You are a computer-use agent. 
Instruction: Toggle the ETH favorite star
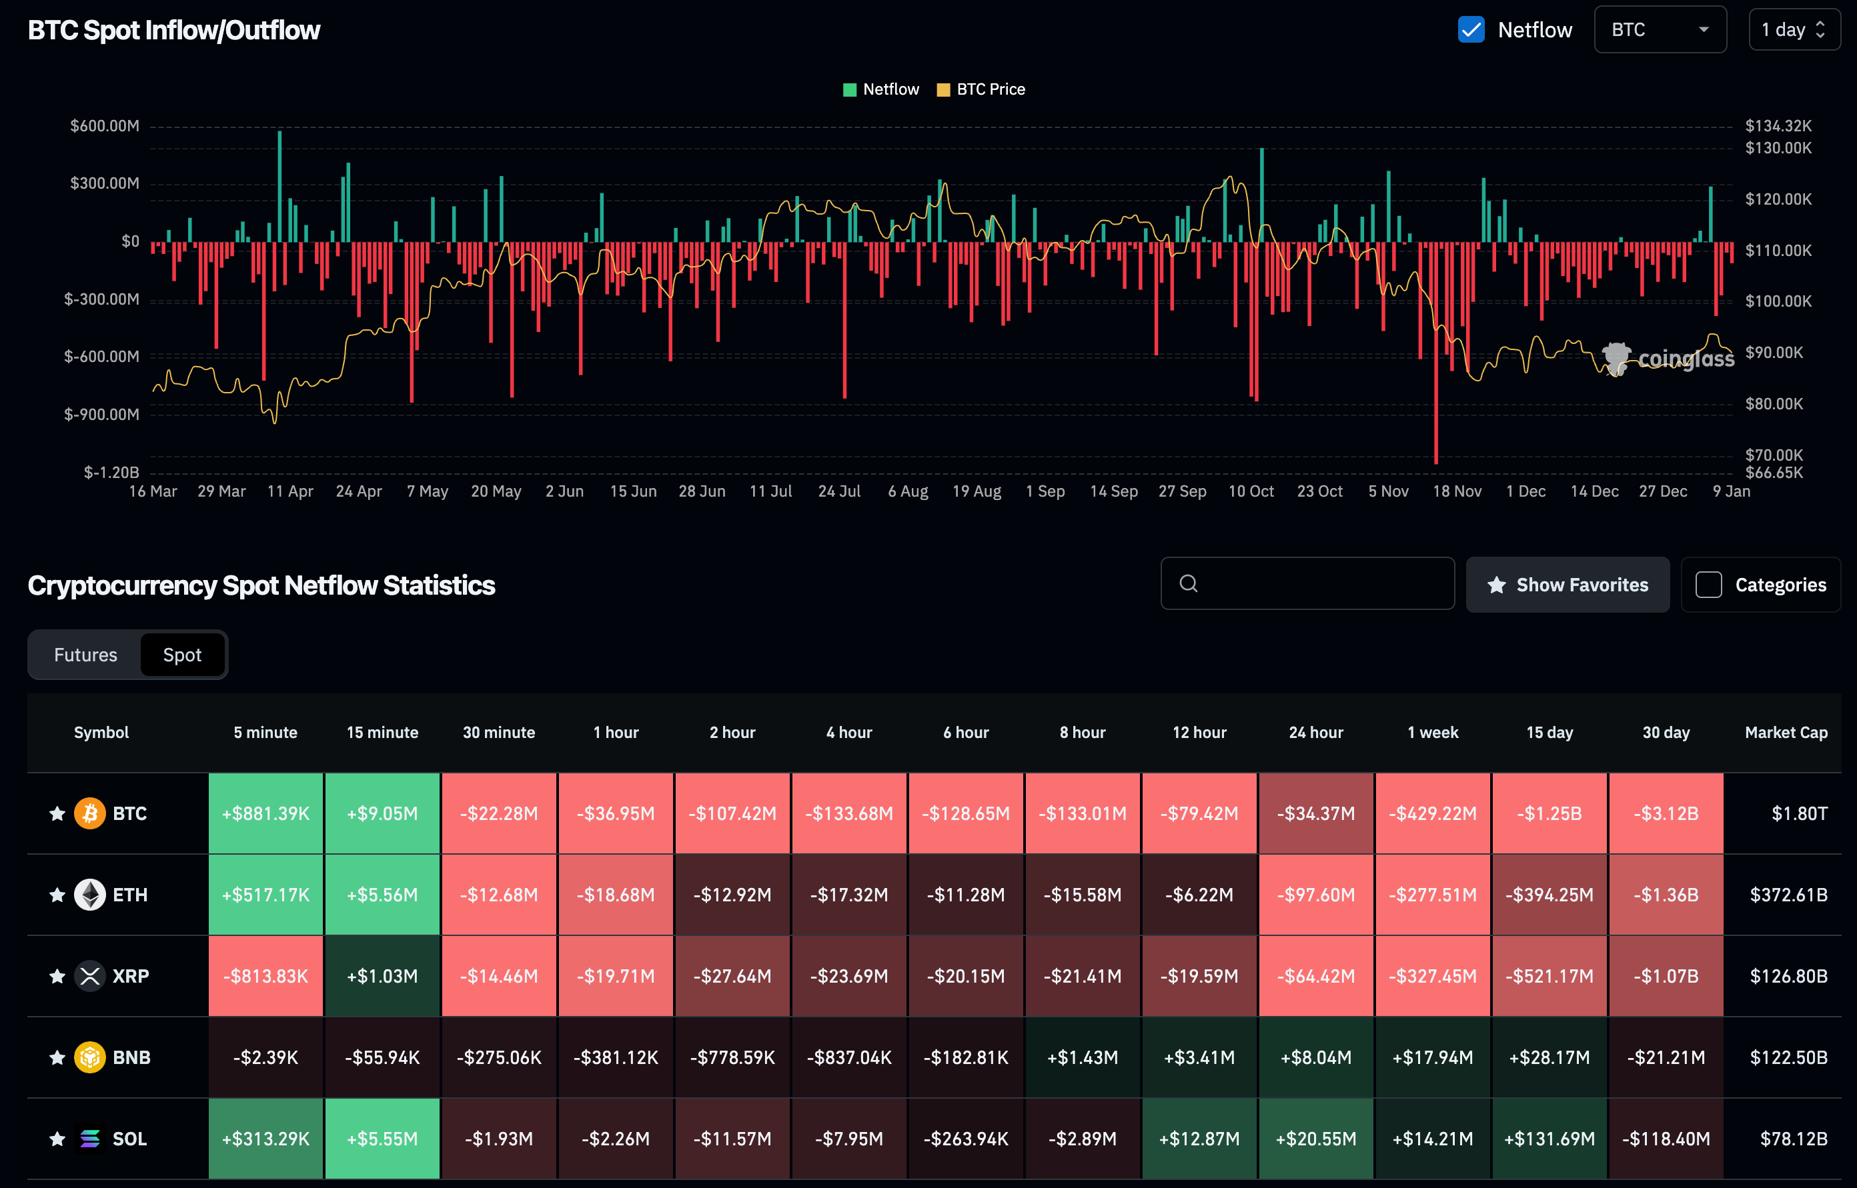57,895
